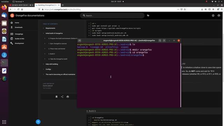Open language globe icon in wiki header
The width and height of the screenshot is (224, 126).
click(x=213, y=15)
